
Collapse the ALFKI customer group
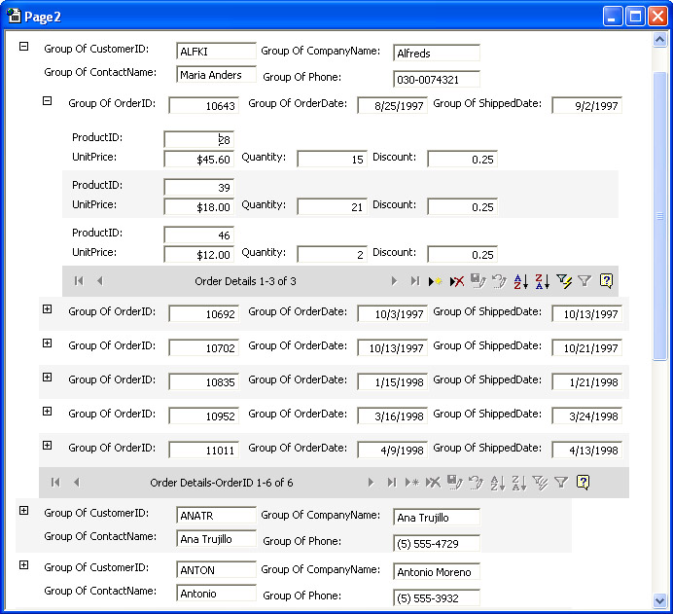24,47
